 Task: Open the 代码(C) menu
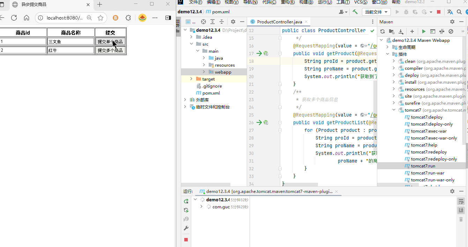[x=269, y=2]
